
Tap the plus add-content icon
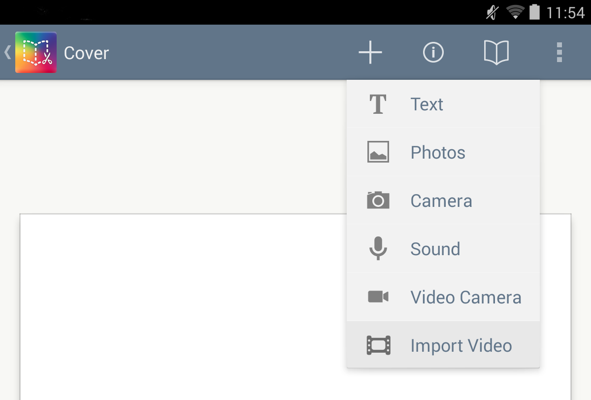(x=370, y=52)
